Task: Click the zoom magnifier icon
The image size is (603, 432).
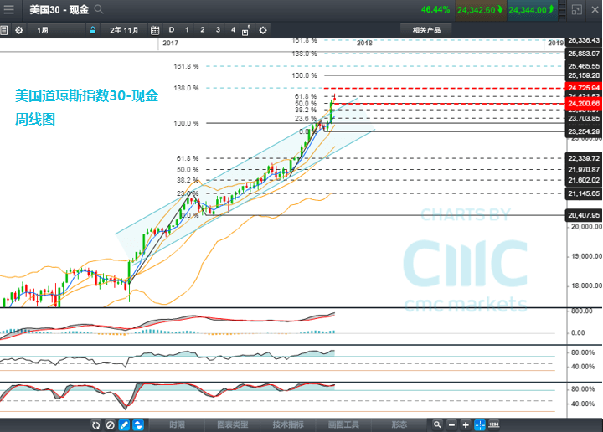Action: tap(437, 424)
